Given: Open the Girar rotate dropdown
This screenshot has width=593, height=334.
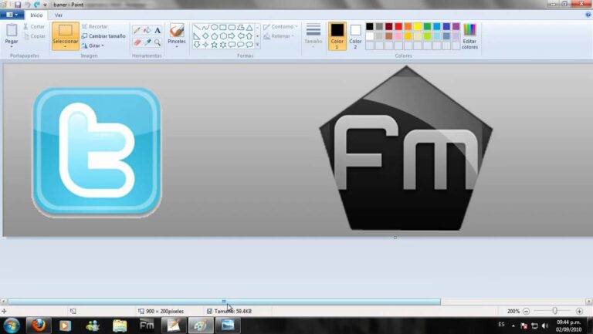Looking at the screenshot, I should (93, 46).
